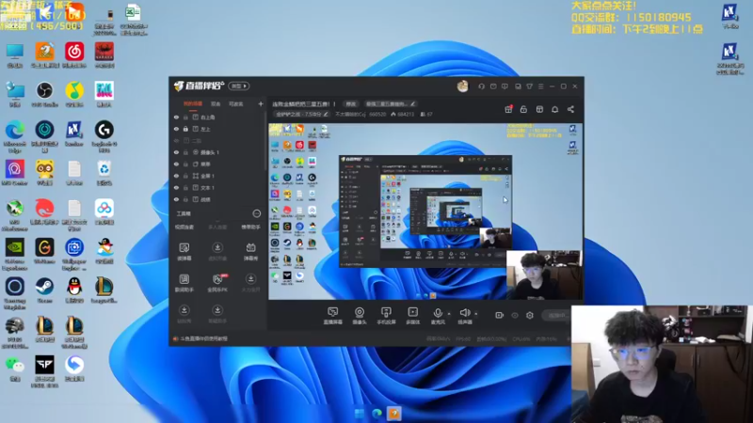Click the 修改 button beside stream title
753x423 pixels.
pyautogui.click(x=351, y=103)
